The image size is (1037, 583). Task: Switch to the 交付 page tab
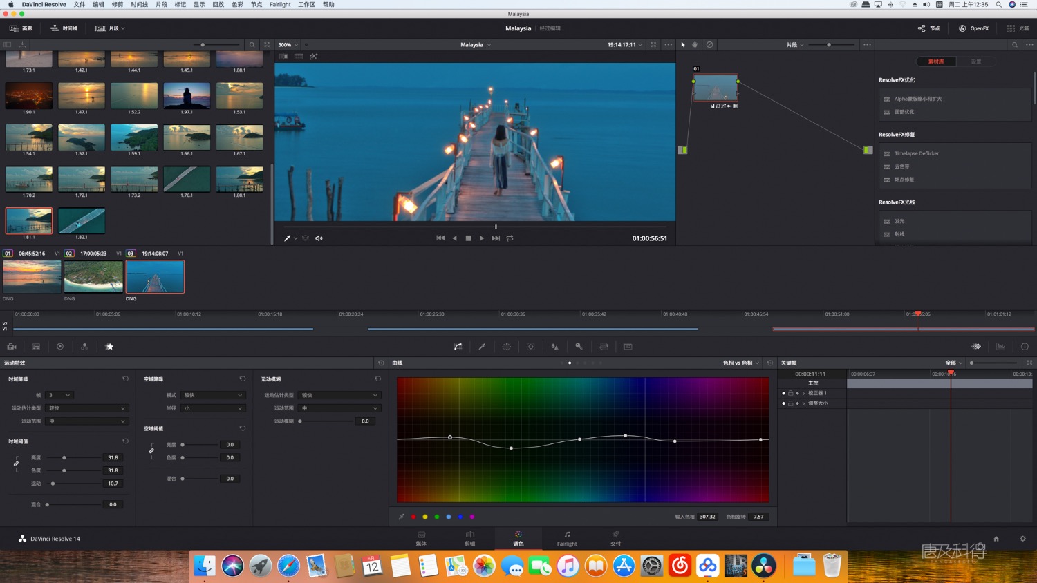615,539
